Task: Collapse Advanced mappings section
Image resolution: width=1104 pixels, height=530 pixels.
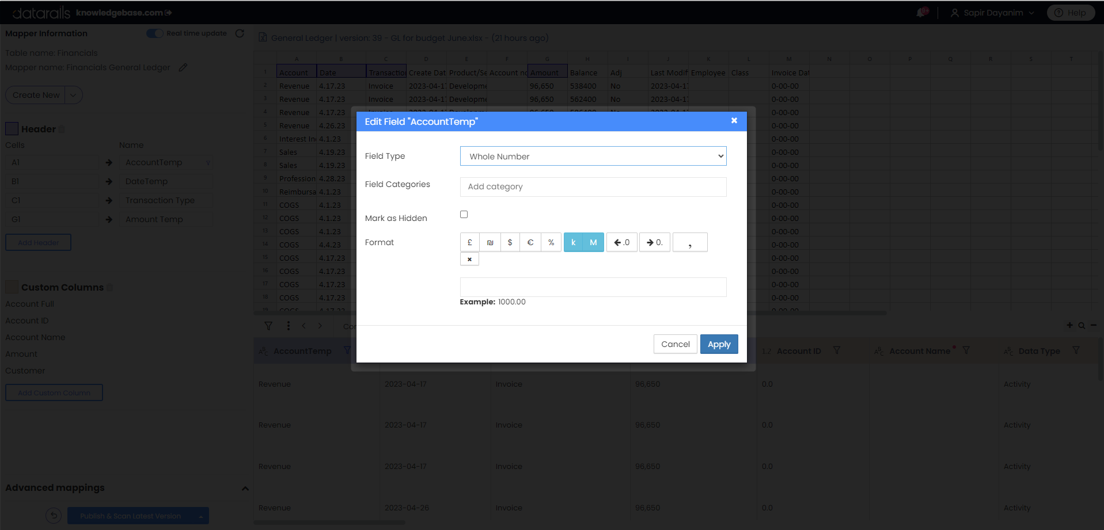Action: tap(245, 488)
